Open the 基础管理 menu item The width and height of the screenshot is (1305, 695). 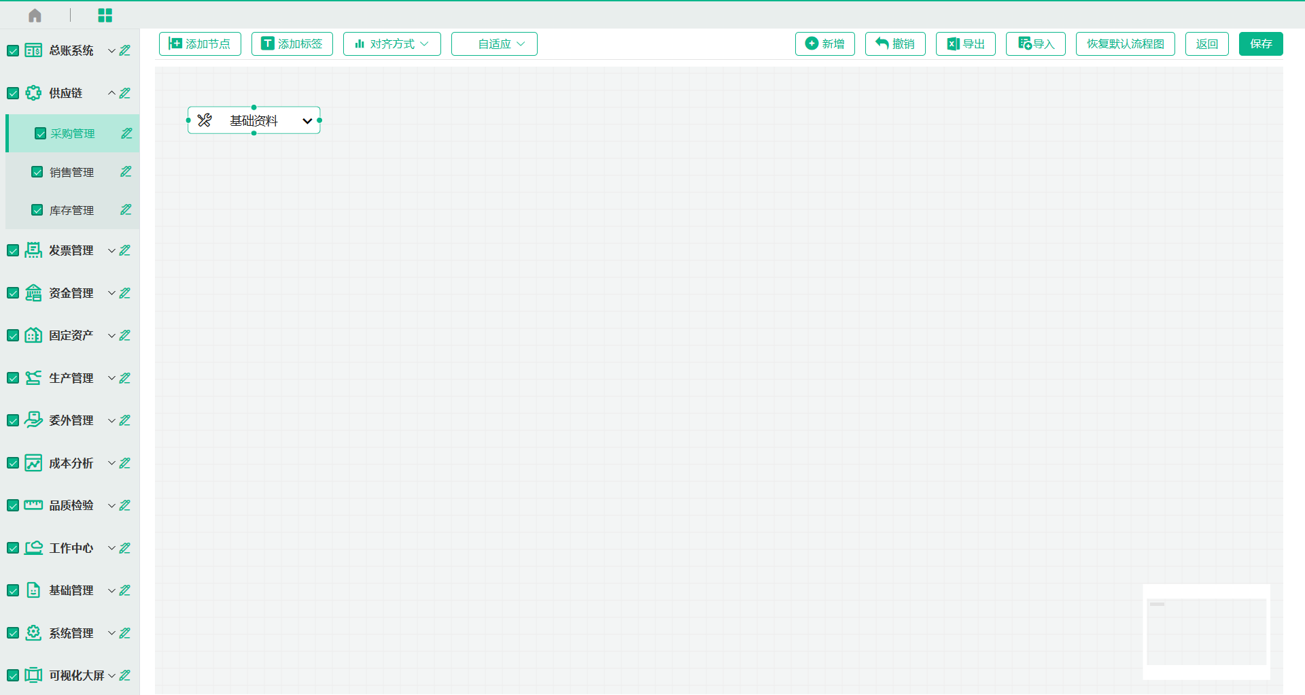click(x=71, y=590)
